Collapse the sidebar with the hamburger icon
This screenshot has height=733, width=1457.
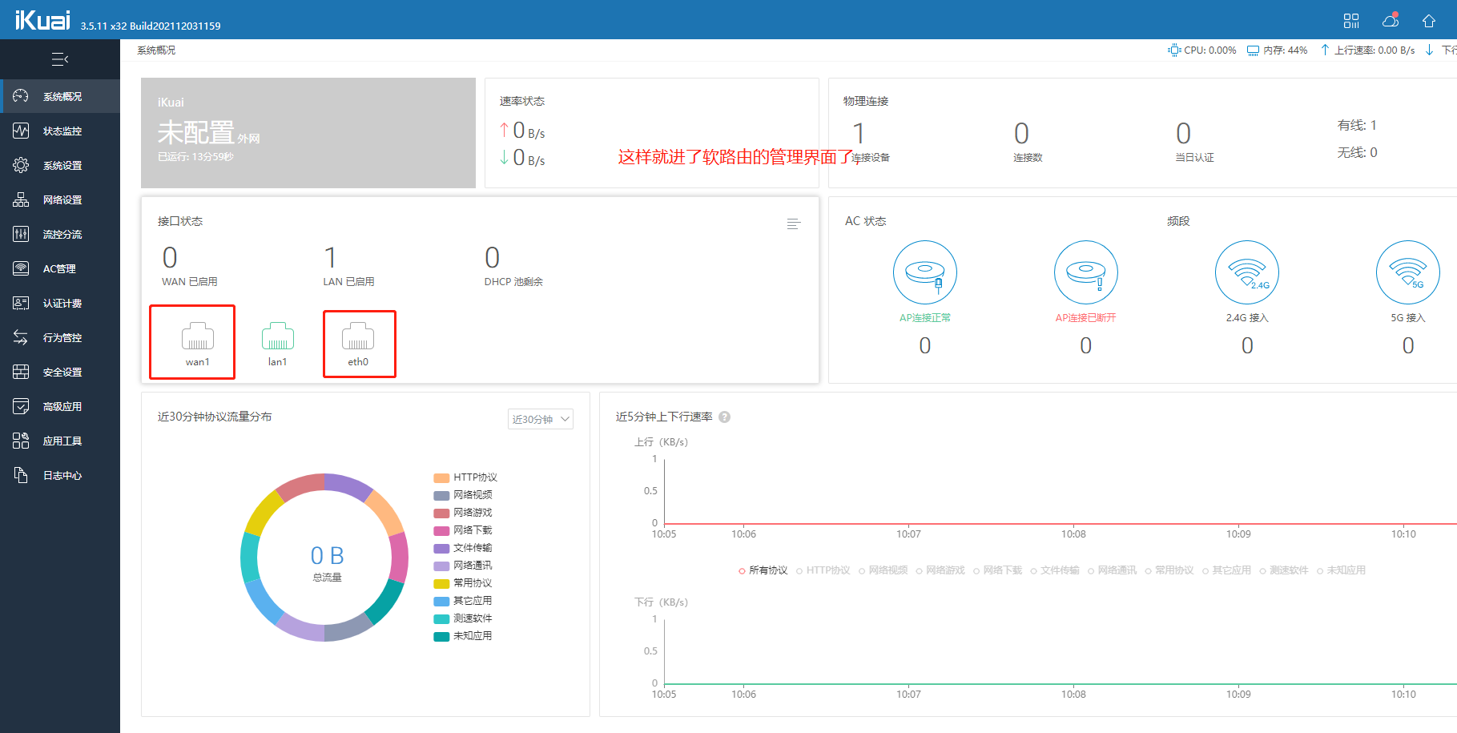point(60,59)
